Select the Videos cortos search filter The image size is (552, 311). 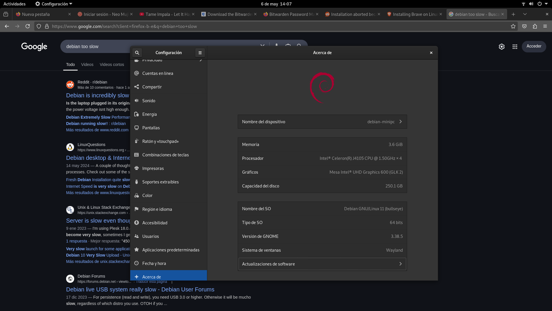coord(112,65)
